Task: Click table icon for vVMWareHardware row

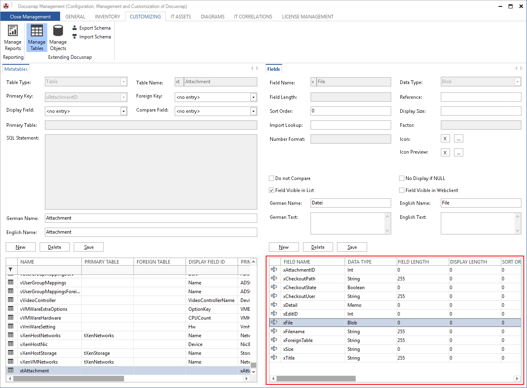Action: pos(11,318)
